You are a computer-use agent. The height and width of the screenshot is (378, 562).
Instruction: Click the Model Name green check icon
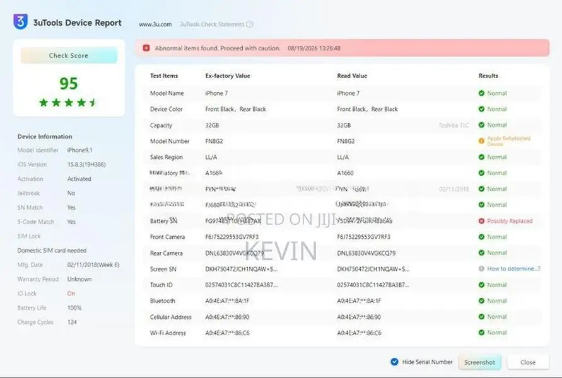[481, 93]
